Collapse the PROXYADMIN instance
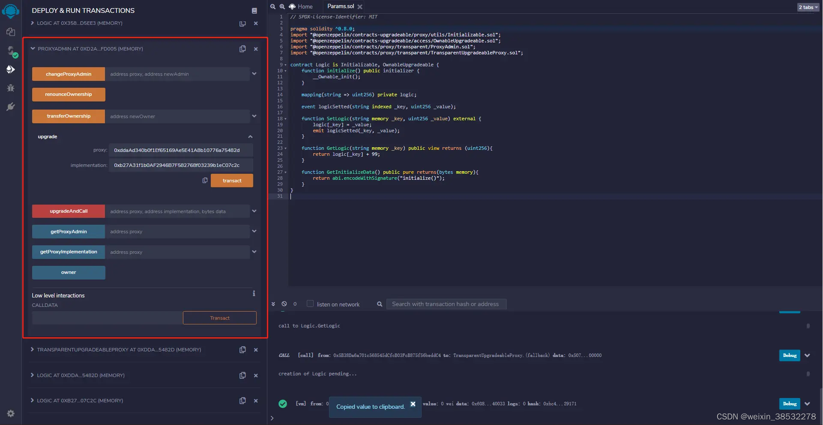This screenshot has height=425, width=823. (33, 48)
